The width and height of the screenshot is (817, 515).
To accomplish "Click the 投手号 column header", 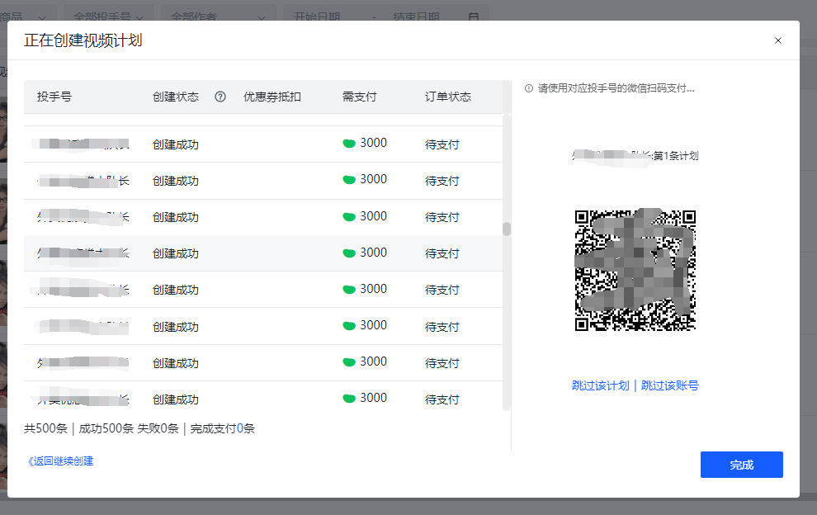I will click(54, 97).
